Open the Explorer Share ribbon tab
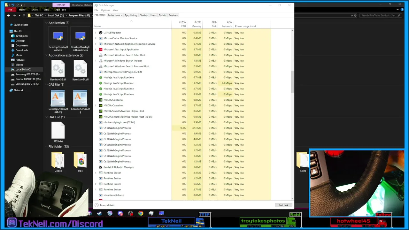Screen dimensions: 409x230 [x=35, y=10]
